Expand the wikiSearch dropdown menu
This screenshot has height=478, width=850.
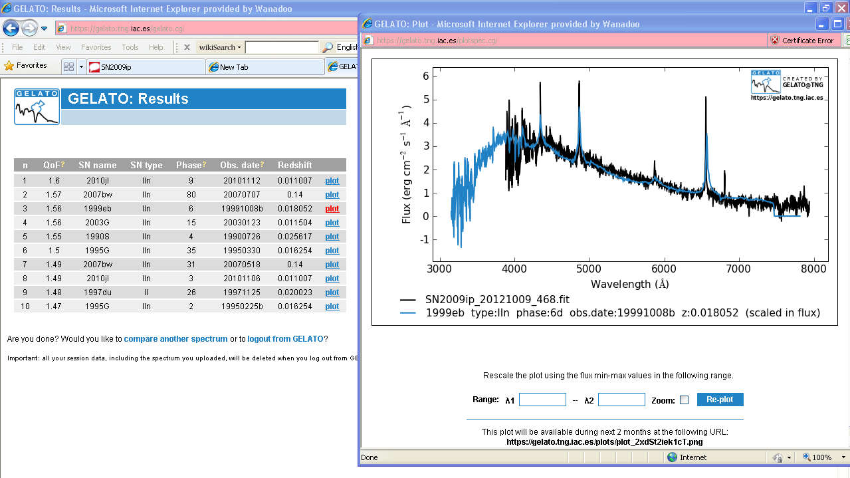[x=240, y=47]
